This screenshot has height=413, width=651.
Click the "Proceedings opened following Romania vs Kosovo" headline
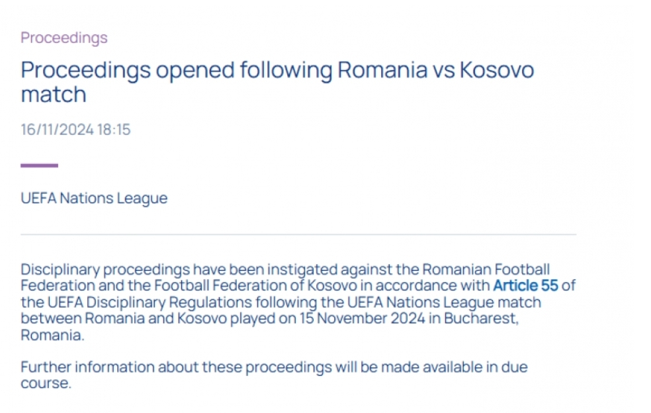(x=277, y=71)
